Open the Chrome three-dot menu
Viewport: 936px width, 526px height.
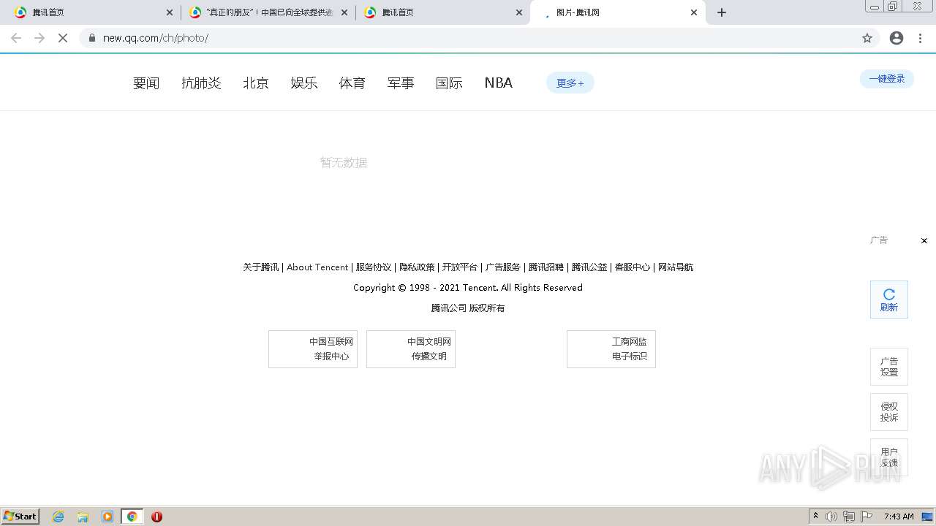[920, 38]
